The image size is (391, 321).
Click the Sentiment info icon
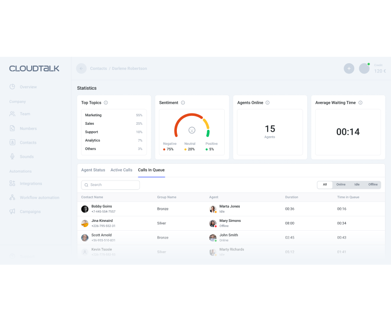(x=183, y=103)
